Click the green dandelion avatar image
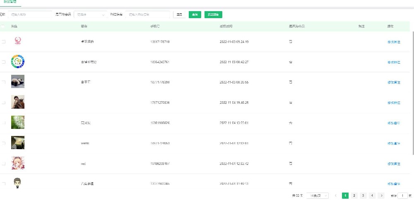This screenshot has width=414, height=200. click(18, 122)
